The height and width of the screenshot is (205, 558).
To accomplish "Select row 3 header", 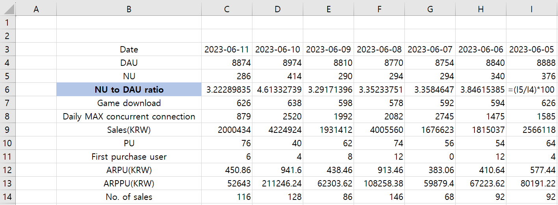I will click(7, 49).
